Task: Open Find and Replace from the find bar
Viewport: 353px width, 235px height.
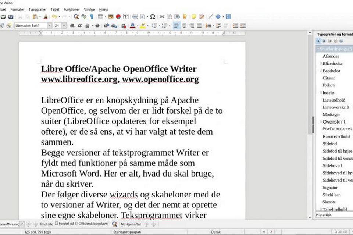Action: click(x=115, y=224)
